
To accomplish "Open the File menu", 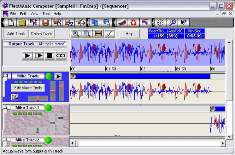I will pos(13,14).
